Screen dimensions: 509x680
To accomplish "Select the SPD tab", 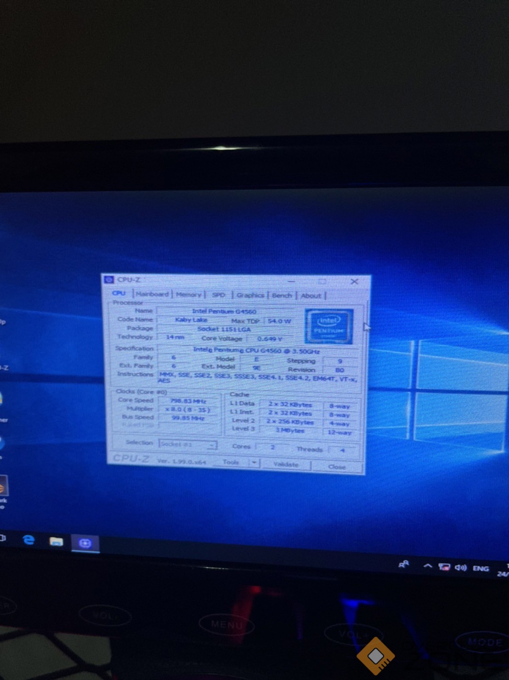I will point(219,295).
